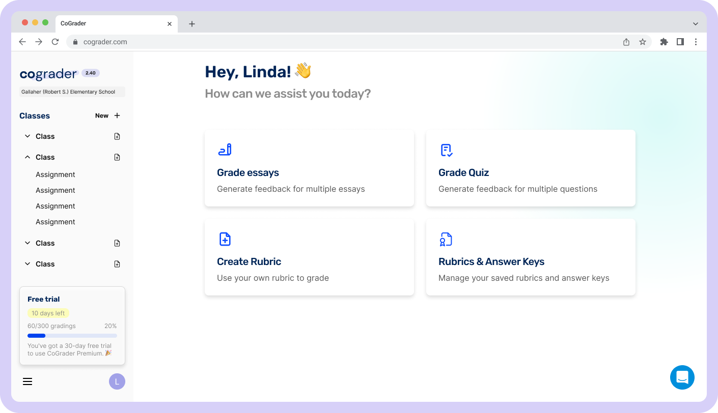This screenshot has width=718, height=413.
Task: Expand the first Class in sidebar
Action: point(27,136)
